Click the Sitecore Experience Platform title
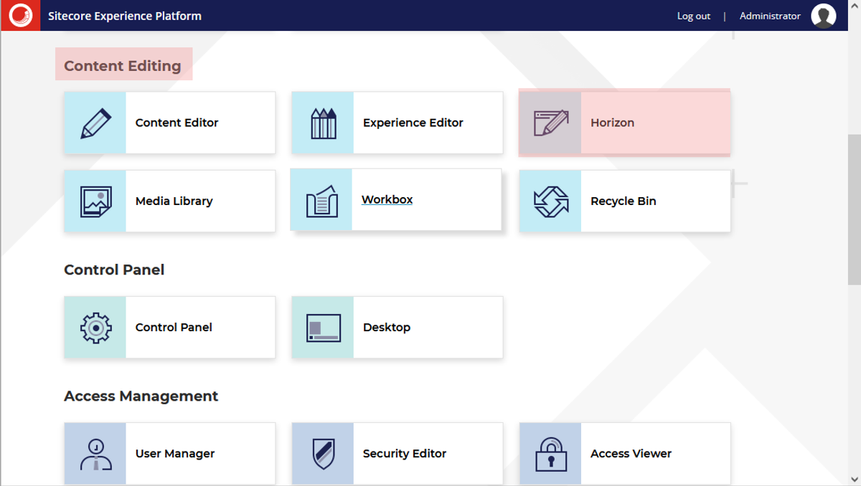Image resolution: width=861 pixels, height=486 pixels. tap(125, 16)
